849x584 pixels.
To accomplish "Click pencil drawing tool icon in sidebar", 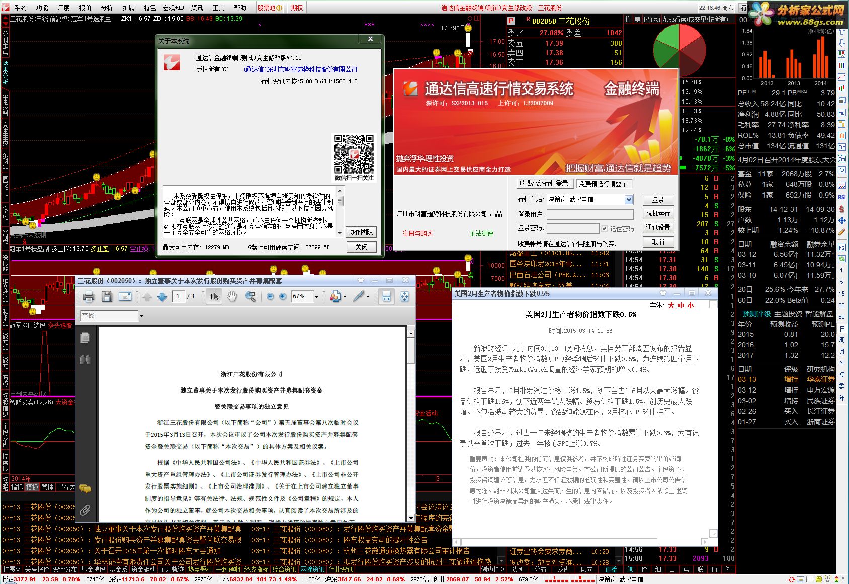I will [x=842, y=232].
